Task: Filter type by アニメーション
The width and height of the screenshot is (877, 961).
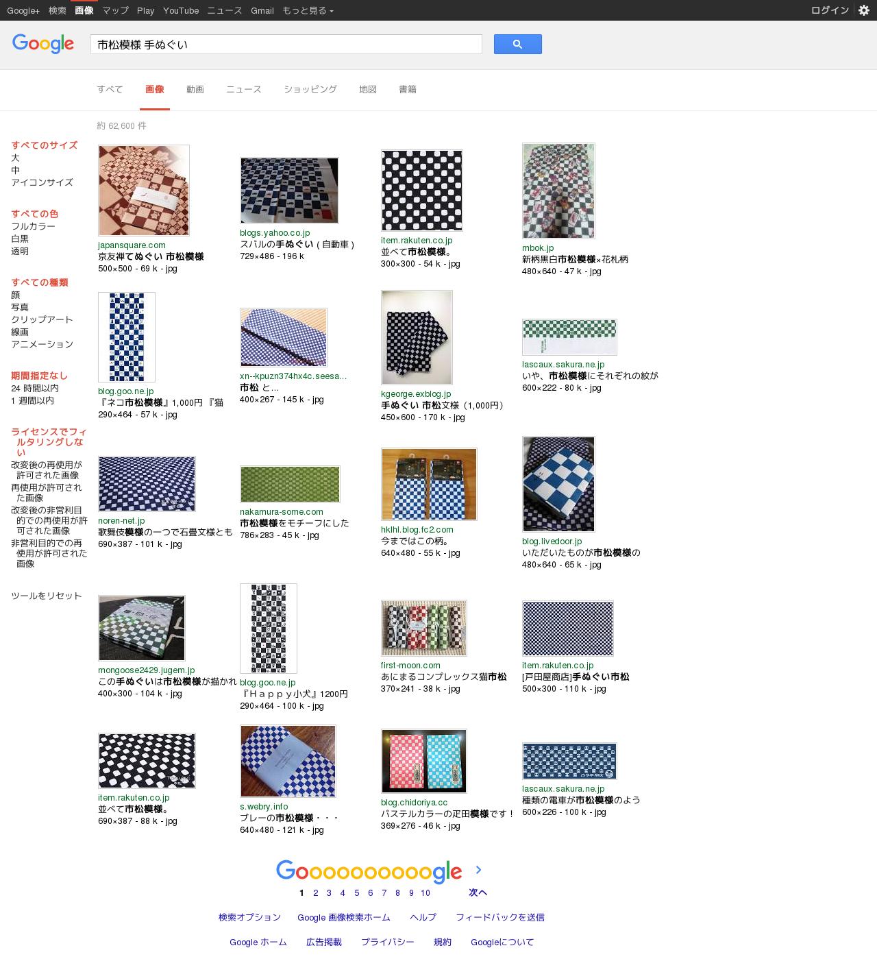Action: coord(42,344)
